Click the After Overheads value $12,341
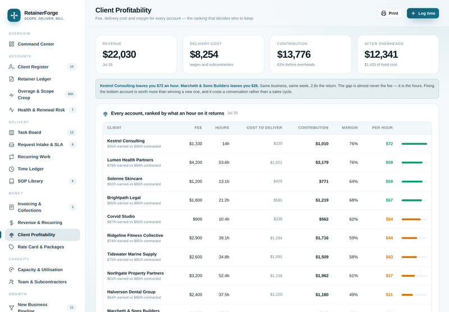Screen dimensions: 449x312 [381, 54]
